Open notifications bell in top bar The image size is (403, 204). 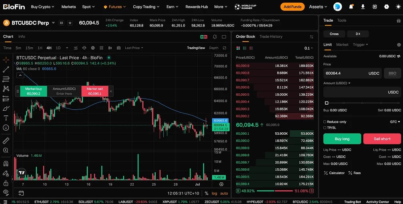coord(351,7)
